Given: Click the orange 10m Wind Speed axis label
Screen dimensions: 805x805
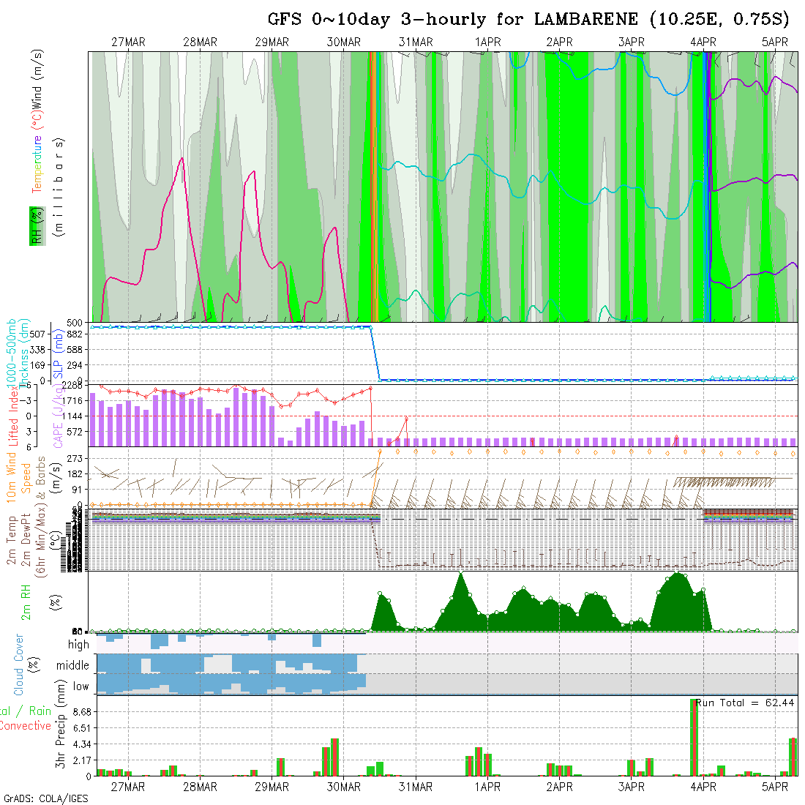Looking at the screenshot, I should 12,479.
